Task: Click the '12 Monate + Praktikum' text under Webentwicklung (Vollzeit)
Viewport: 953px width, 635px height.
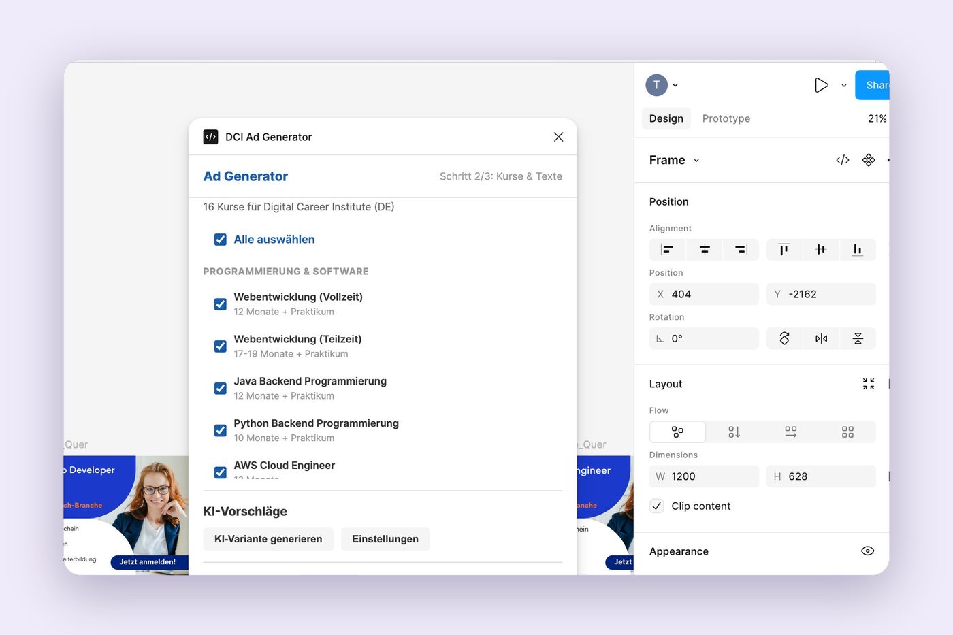Action: 284,312
